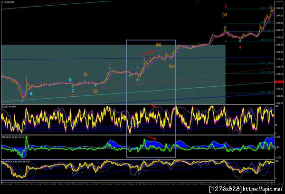Select the cyan wave label "c"
This screenshot has height=194, width=285.
[73, 91]
